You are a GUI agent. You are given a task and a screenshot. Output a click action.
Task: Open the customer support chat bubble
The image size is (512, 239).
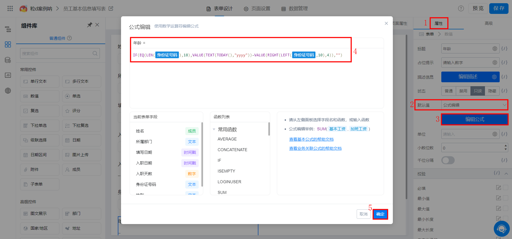point(501,229)
